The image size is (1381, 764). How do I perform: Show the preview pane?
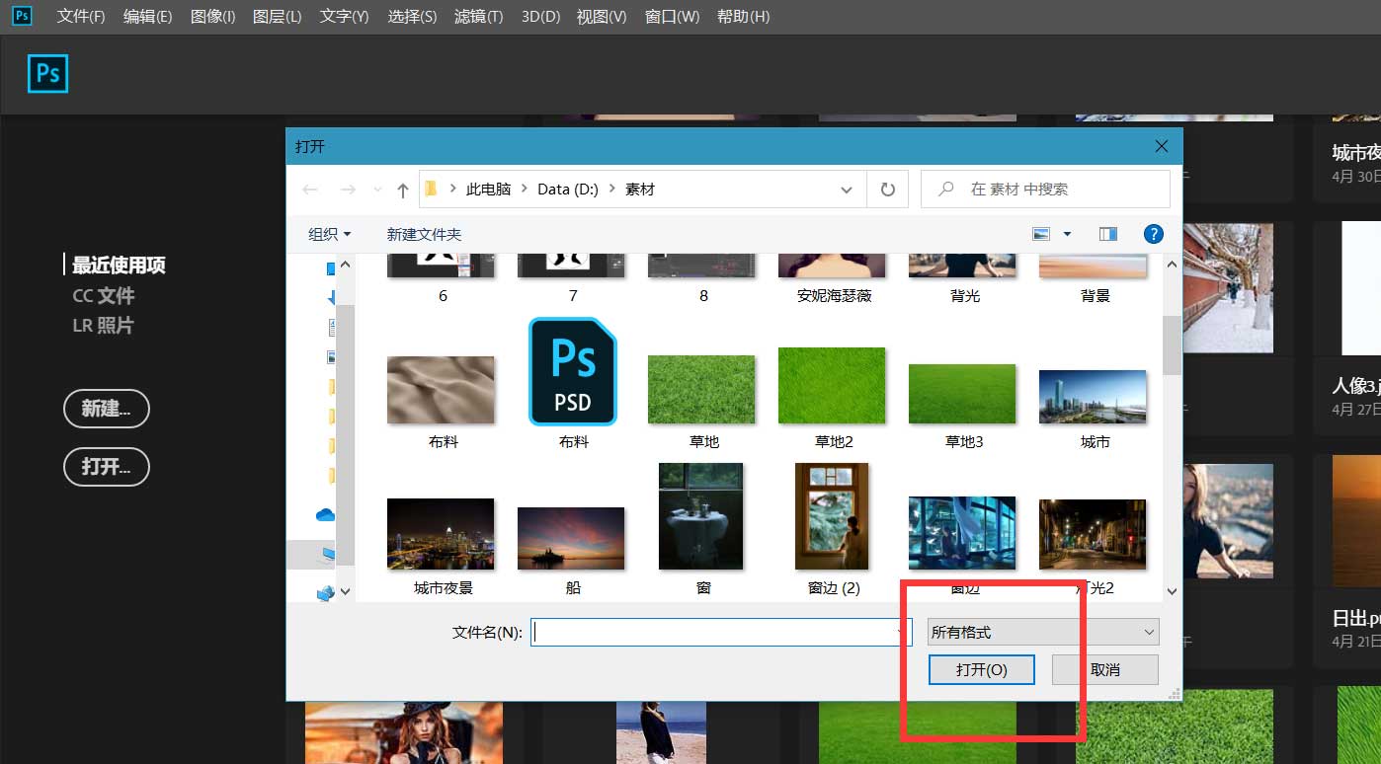tap(1107, 234)
